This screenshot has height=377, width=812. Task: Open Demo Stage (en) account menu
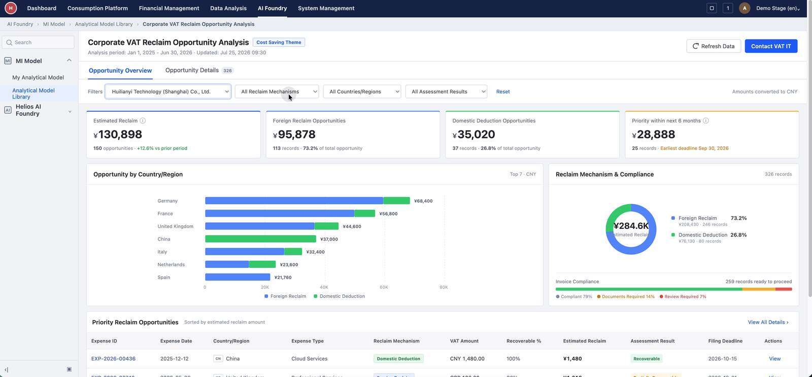[x=778, y=8]
